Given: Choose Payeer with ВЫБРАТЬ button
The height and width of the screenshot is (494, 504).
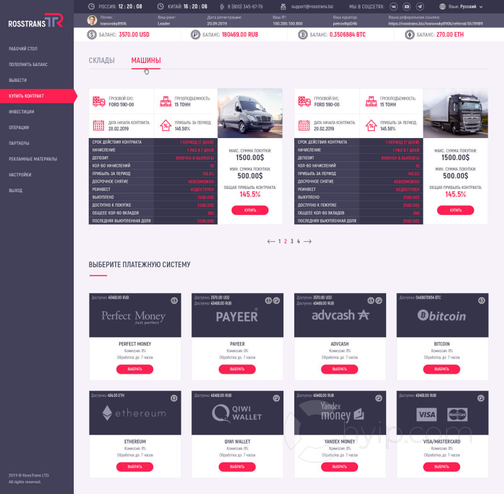Looking at the screenshot, I should tap(238, 369).
